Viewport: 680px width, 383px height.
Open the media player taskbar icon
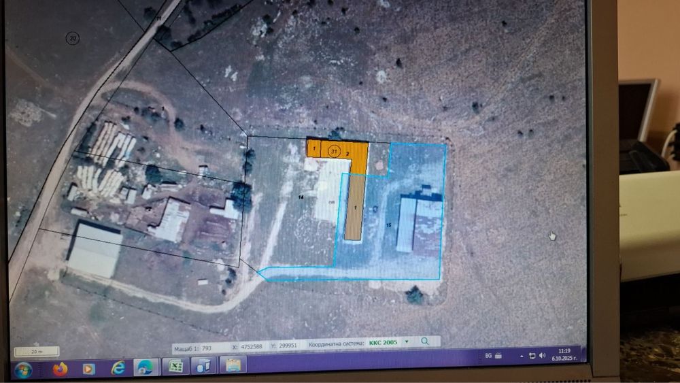point(88,369)
